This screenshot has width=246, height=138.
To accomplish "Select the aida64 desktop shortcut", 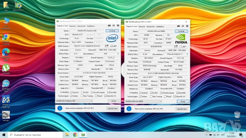I will point(6,102).
